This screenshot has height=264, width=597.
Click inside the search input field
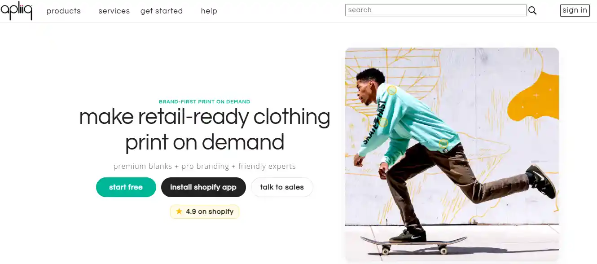click(435, 10)
